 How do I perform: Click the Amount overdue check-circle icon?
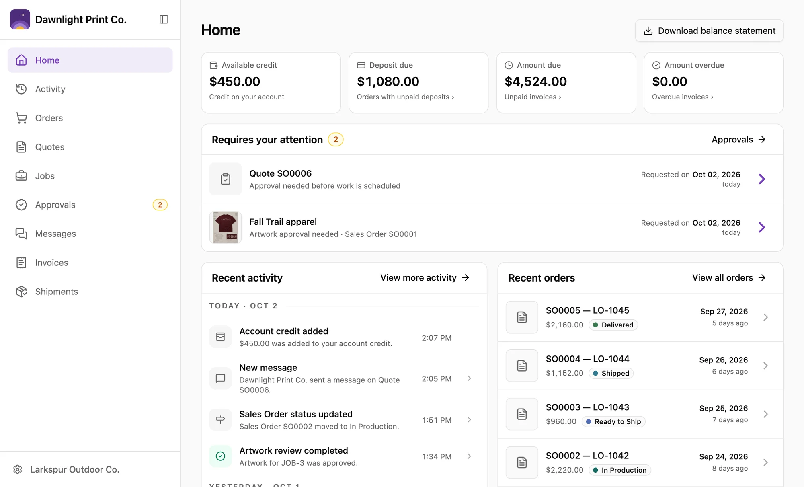click(x=656, y=65)
